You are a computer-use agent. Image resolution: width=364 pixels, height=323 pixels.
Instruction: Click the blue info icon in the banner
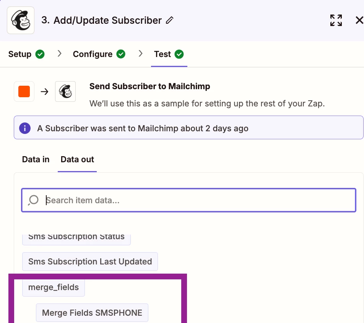(x=25, y=128)
